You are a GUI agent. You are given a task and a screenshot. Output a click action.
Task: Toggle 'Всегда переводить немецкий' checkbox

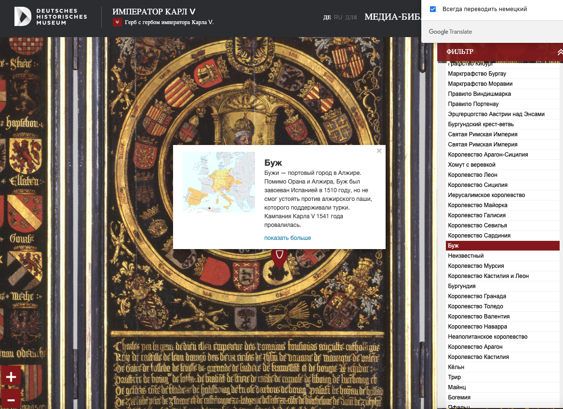[433, 9]
